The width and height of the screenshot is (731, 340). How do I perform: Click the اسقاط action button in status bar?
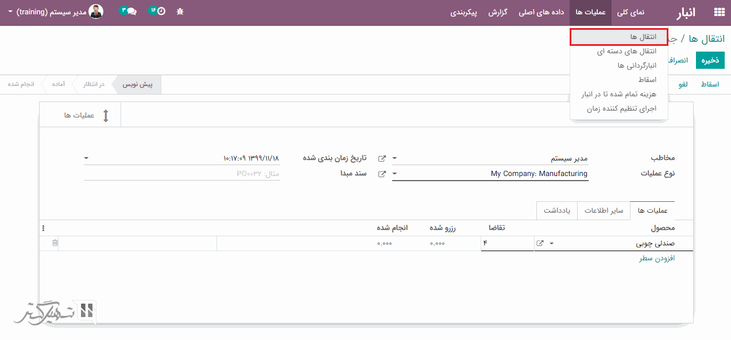click(x=710, y=85)
